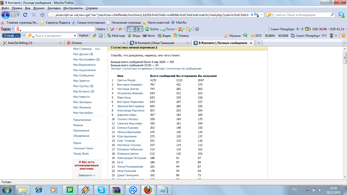Toggle the Yandex spell check button
This screenshot has width=347, height=195.
[130, 29]
